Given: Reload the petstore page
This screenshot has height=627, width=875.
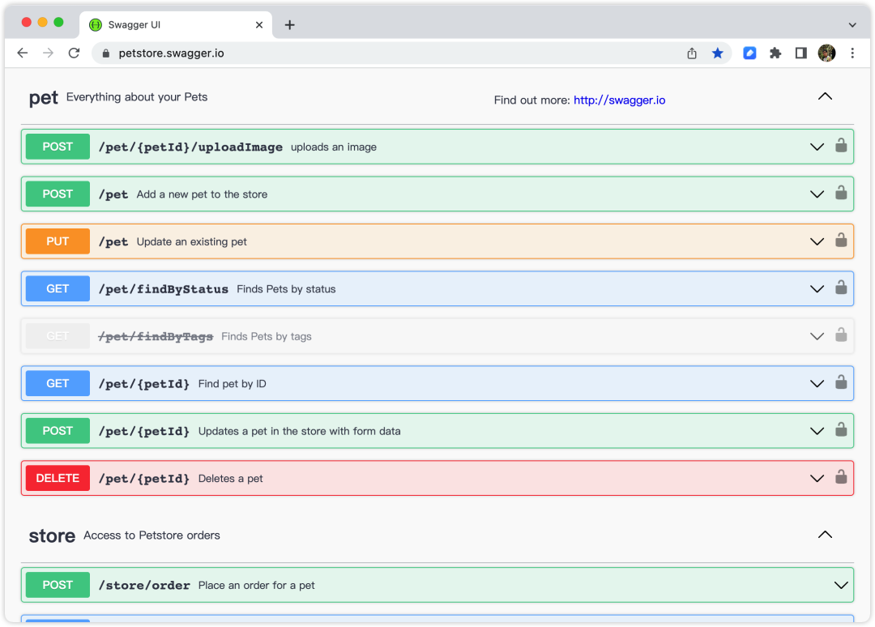Looking at the screenshot, I should [x=75, y=53].
